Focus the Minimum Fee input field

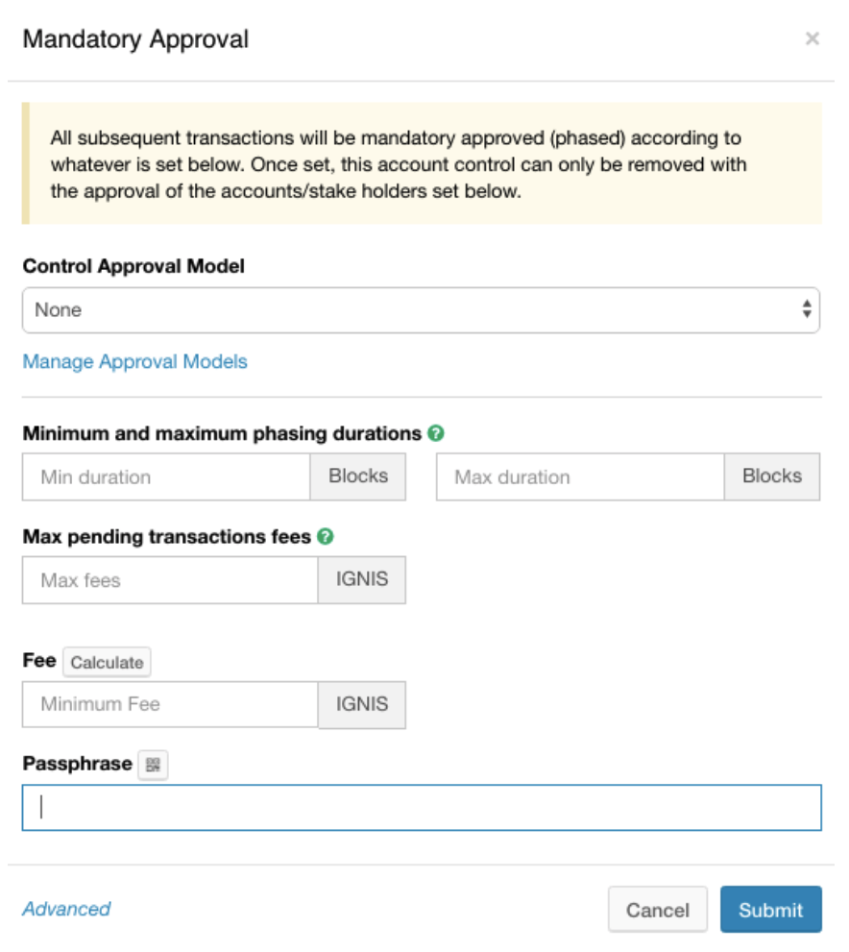click(170, 704)
